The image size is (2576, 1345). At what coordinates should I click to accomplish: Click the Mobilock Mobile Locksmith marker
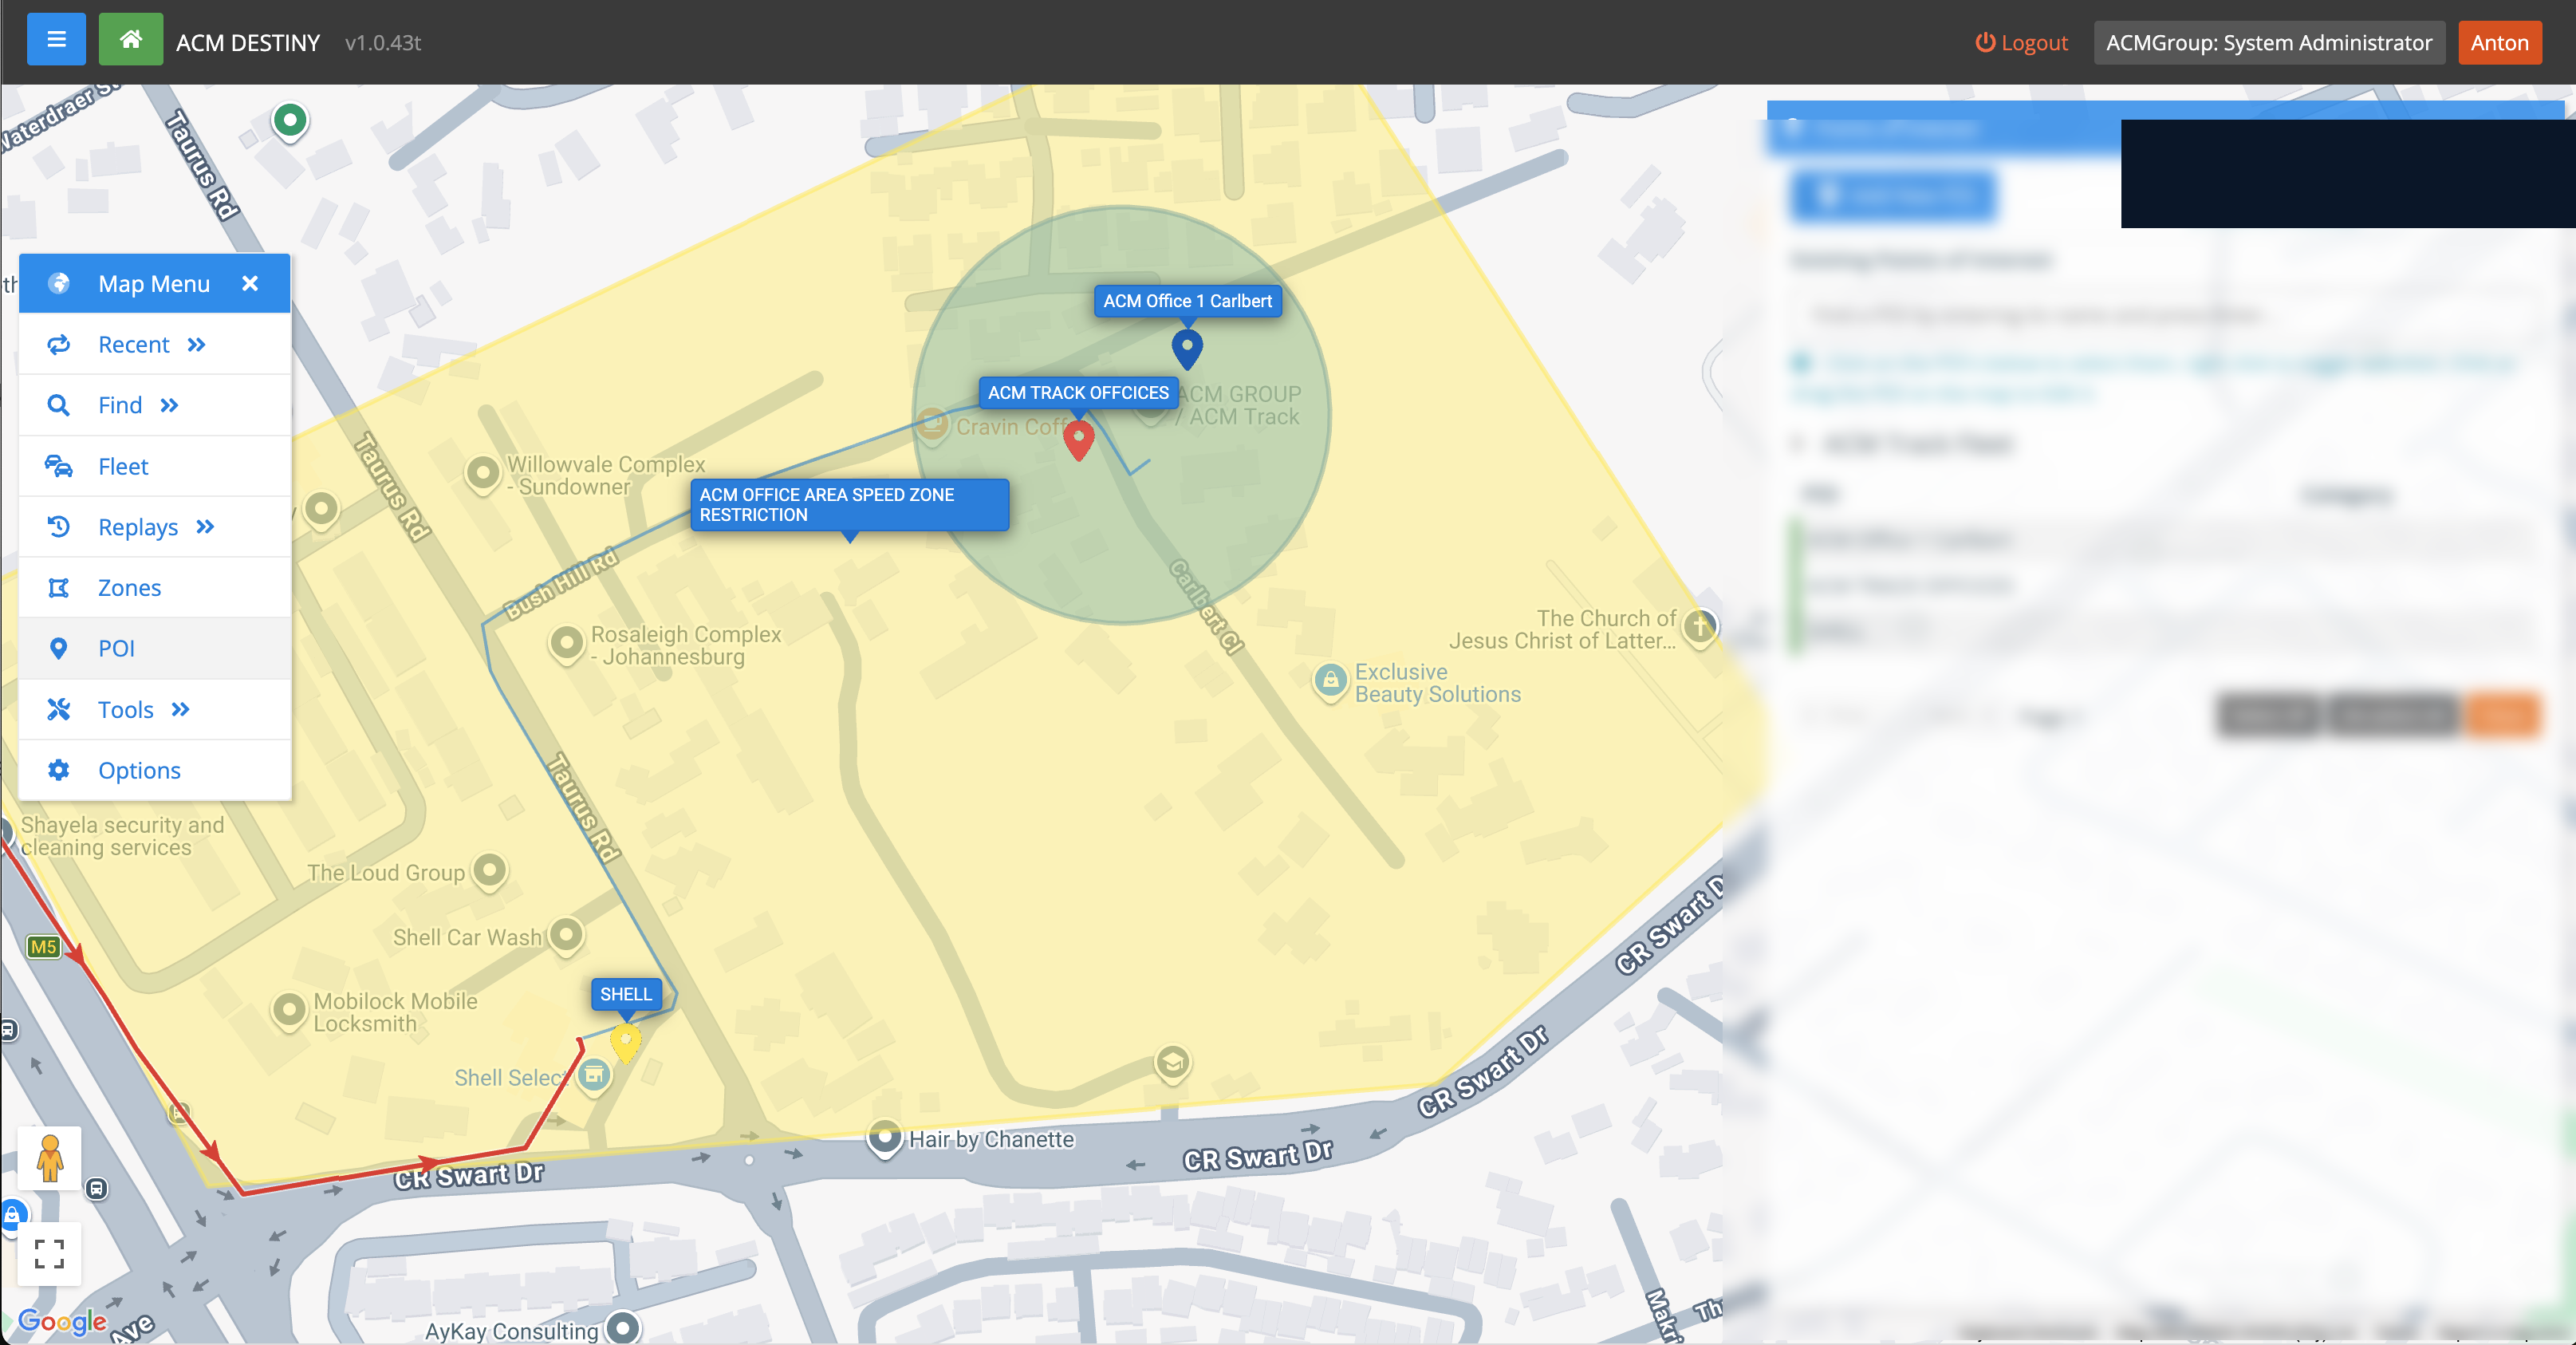coord(289,1009)
